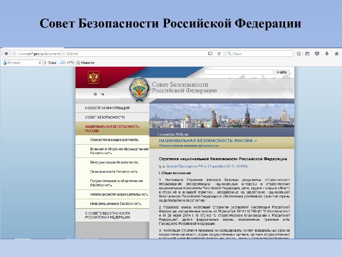The width and height of the screenshot is (342, 257).
Task: Click the site search input field
Action: tap(239, 72)
